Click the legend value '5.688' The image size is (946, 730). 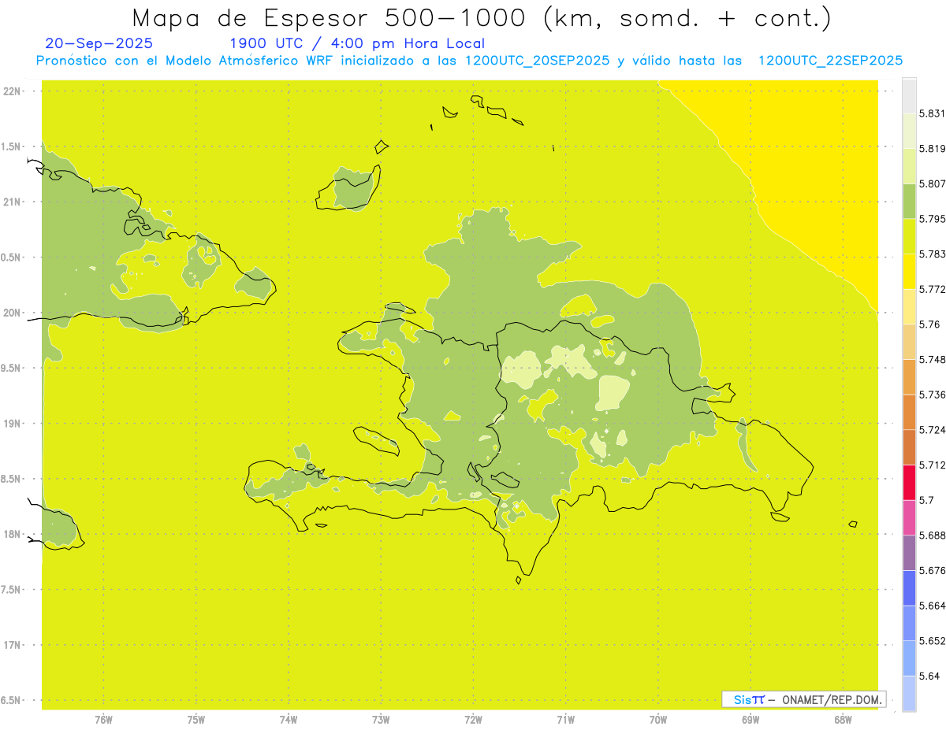(933, 535)
